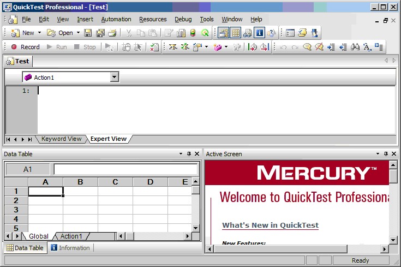Save the test with the floppy disk icon
The height and width of the screenshot is (267, 401).
click(x=88, y=33)
